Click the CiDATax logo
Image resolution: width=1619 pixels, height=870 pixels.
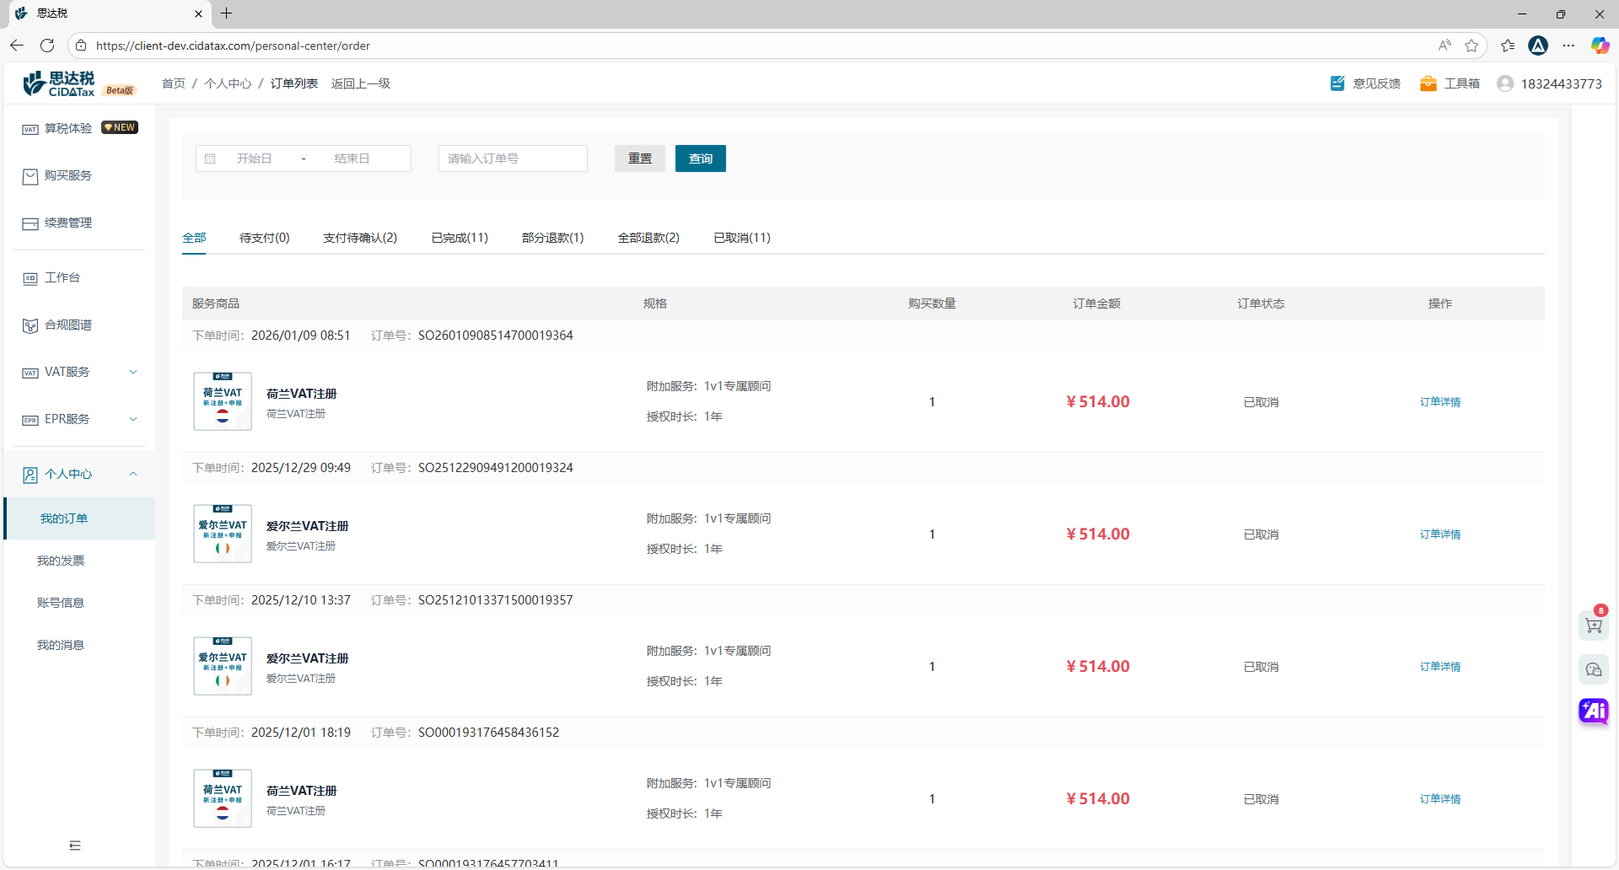tap(60, 83)
